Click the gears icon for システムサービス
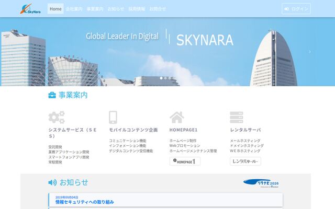The image size is (335, 209). click(57, 117)
